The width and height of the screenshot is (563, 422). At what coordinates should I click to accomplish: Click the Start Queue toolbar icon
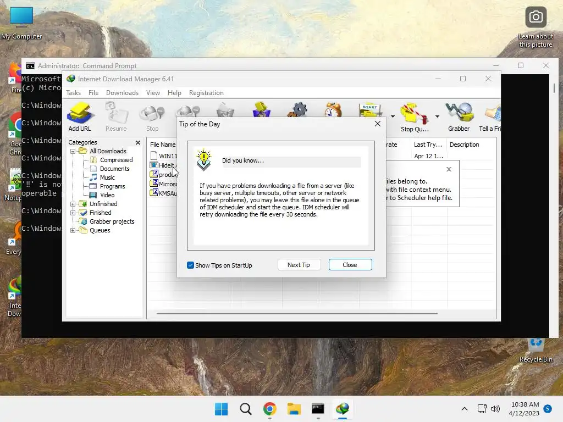[x=370, y=110]
